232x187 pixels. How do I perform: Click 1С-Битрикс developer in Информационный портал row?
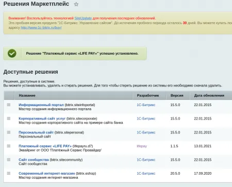(x=146, y=105)
